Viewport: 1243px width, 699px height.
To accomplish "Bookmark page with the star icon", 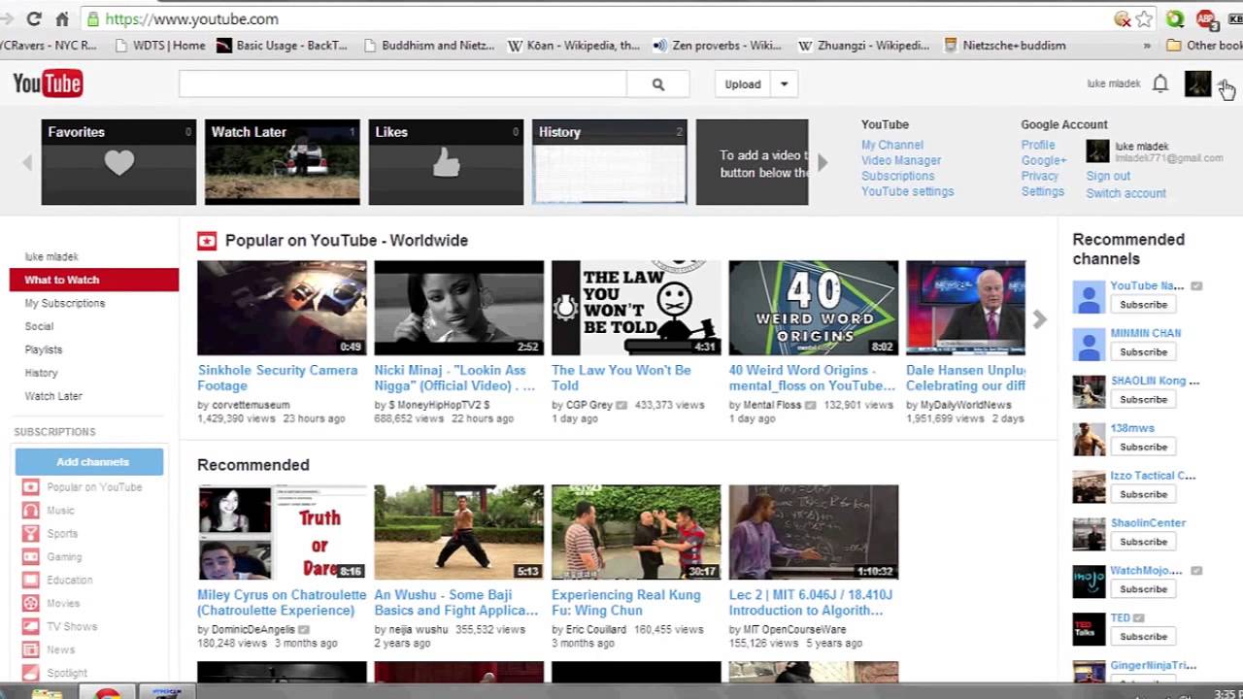I will pyautogui.click(x=1145, y=18).
